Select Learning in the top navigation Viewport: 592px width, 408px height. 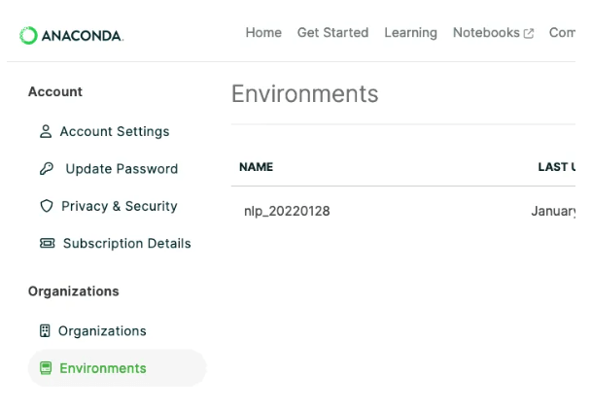pos(410,33)
